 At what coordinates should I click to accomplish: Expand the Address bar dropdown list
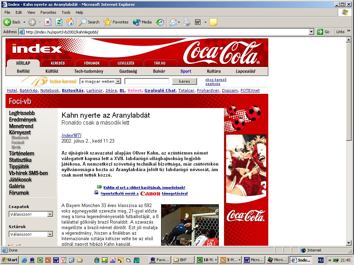(311, 32)
